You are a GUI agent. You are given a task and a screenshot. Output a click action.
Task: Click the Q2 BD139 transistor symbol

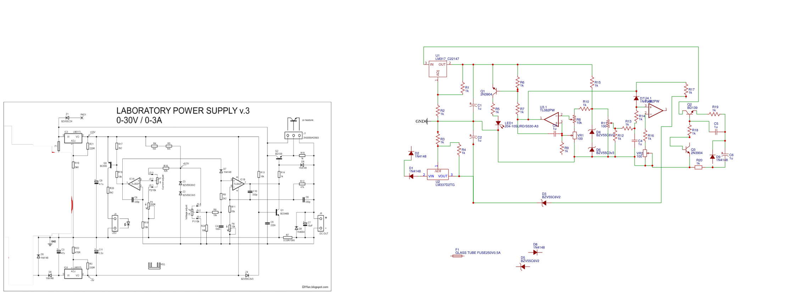point(689,112)
